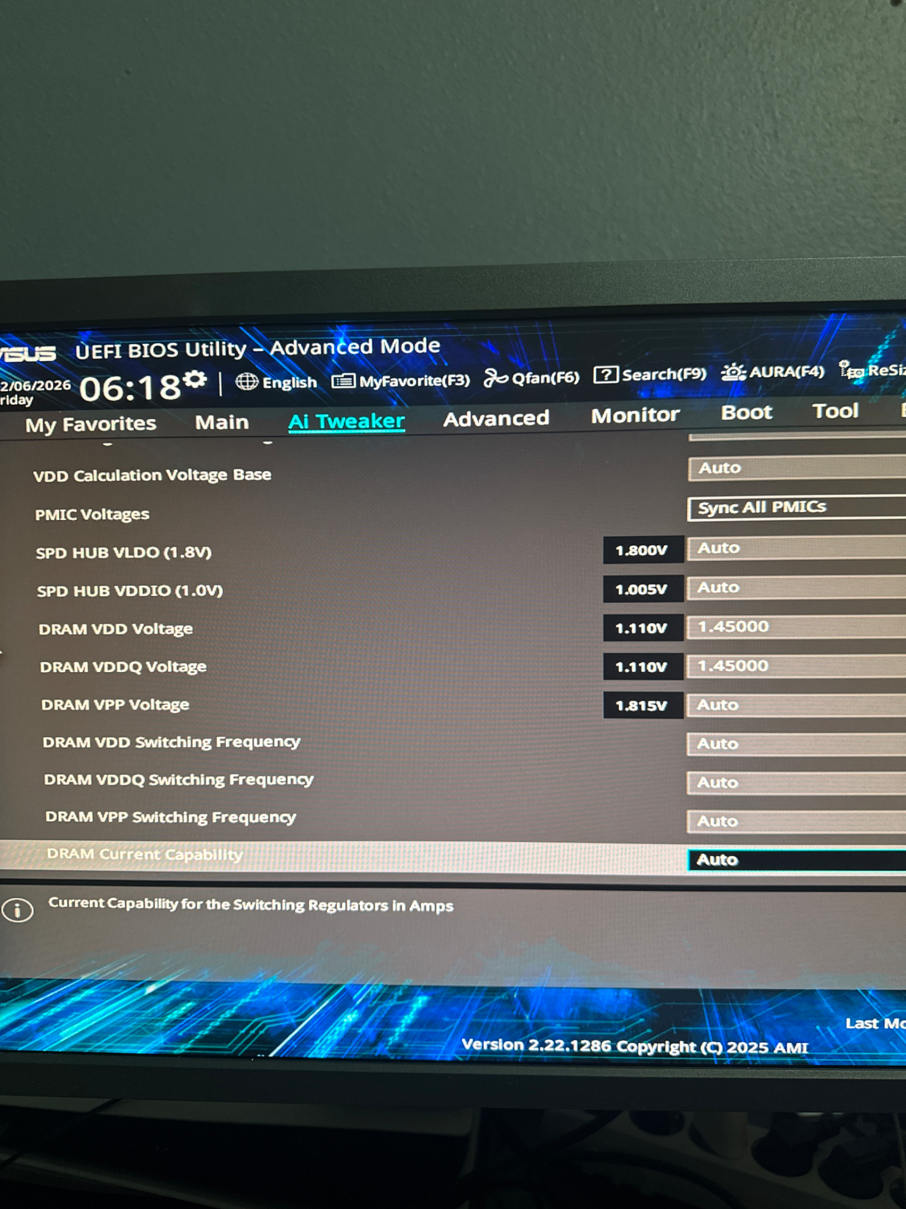
Task: Open MyFavorite(F3) list icon
Action: pos(343,381)
